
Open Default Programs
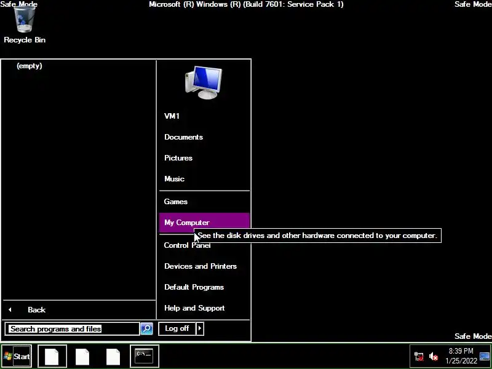click(x=204, y=287)
